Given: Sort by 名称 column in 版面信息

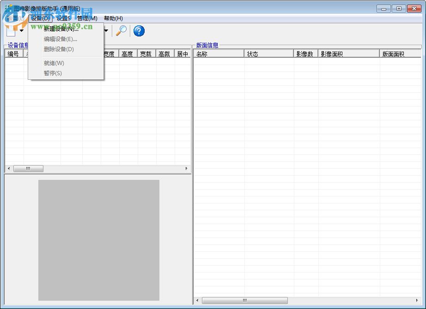Looking at the screenshot, I should coord(219,53).
